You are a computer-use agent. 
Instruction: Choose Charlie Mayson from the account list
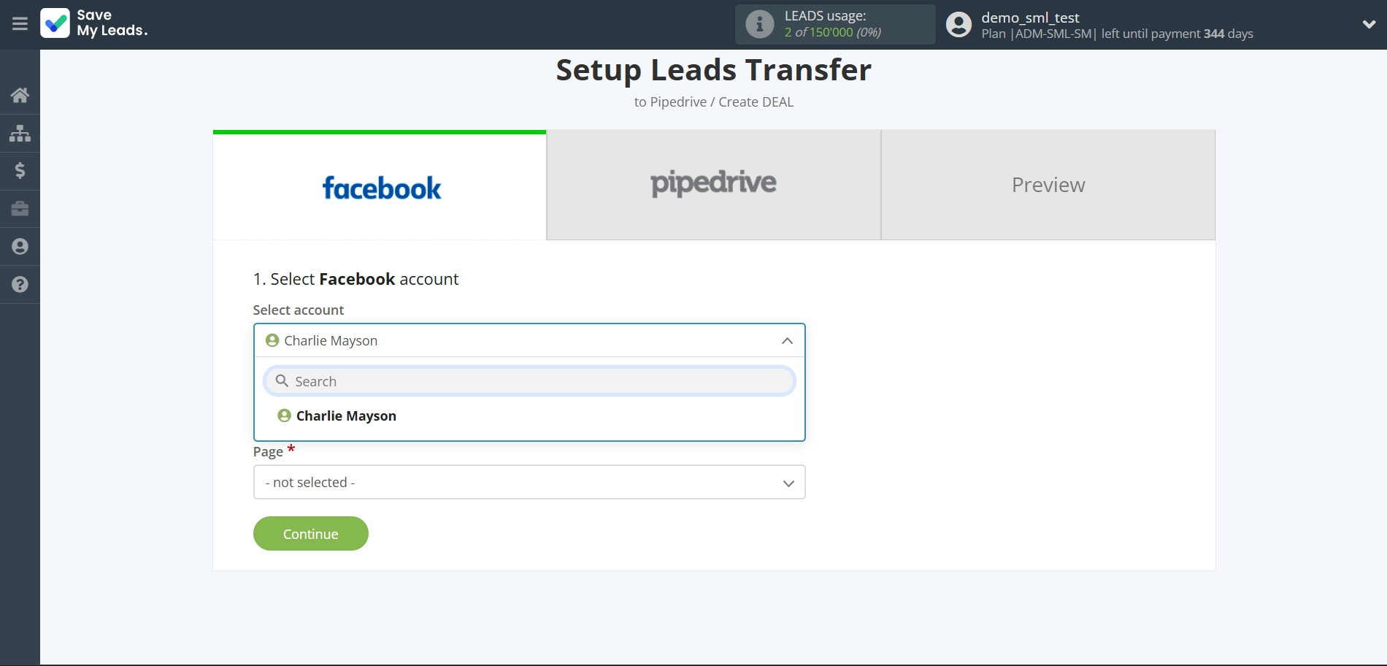(346, 416)
